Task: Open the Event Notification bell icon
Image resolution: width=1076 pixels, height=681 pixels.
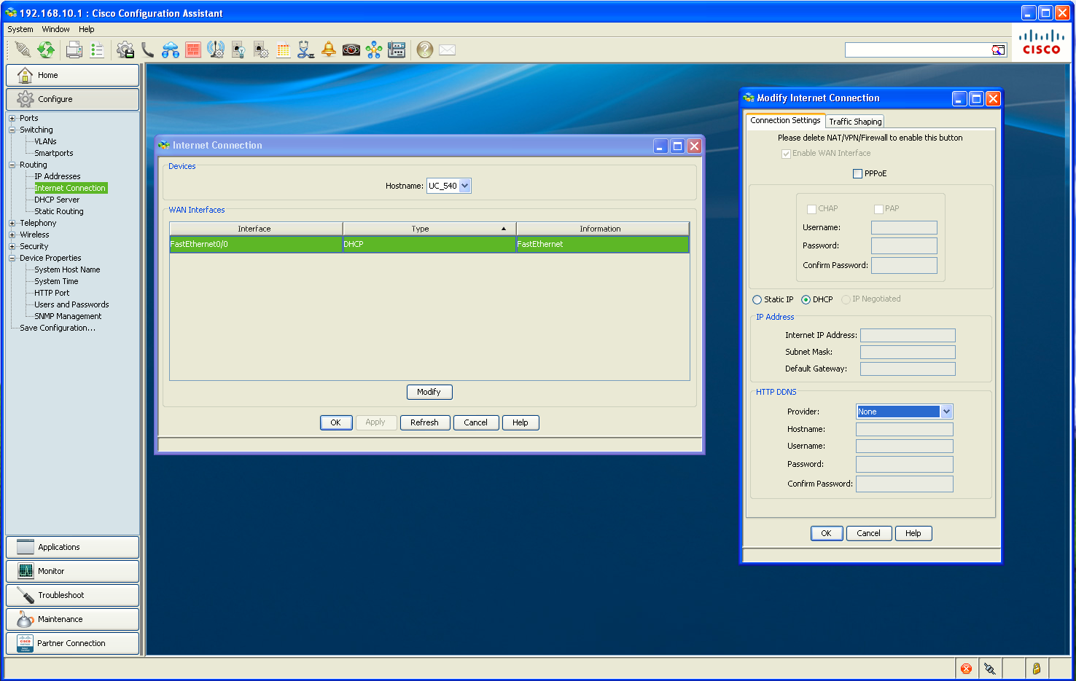Action: coord(329,50)
